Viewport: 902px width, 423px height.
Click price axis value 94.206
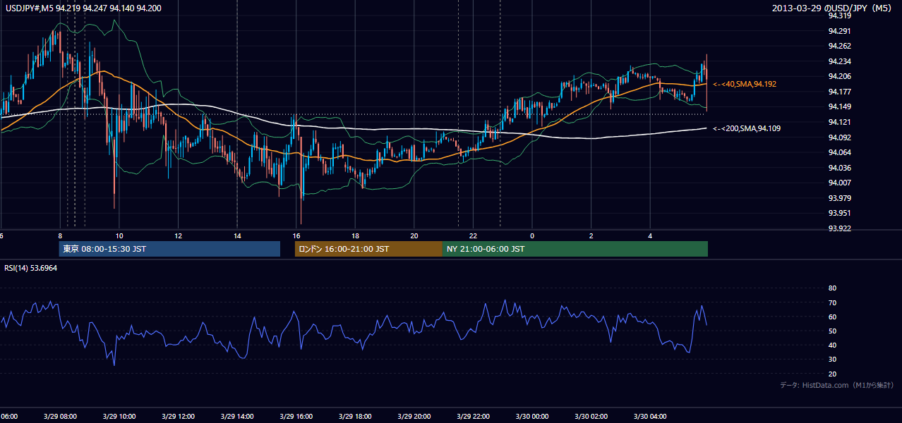839,76
